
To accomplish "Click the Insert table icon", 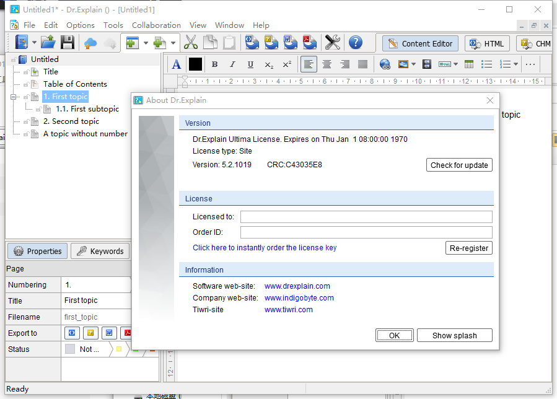I will coord(469,64).
